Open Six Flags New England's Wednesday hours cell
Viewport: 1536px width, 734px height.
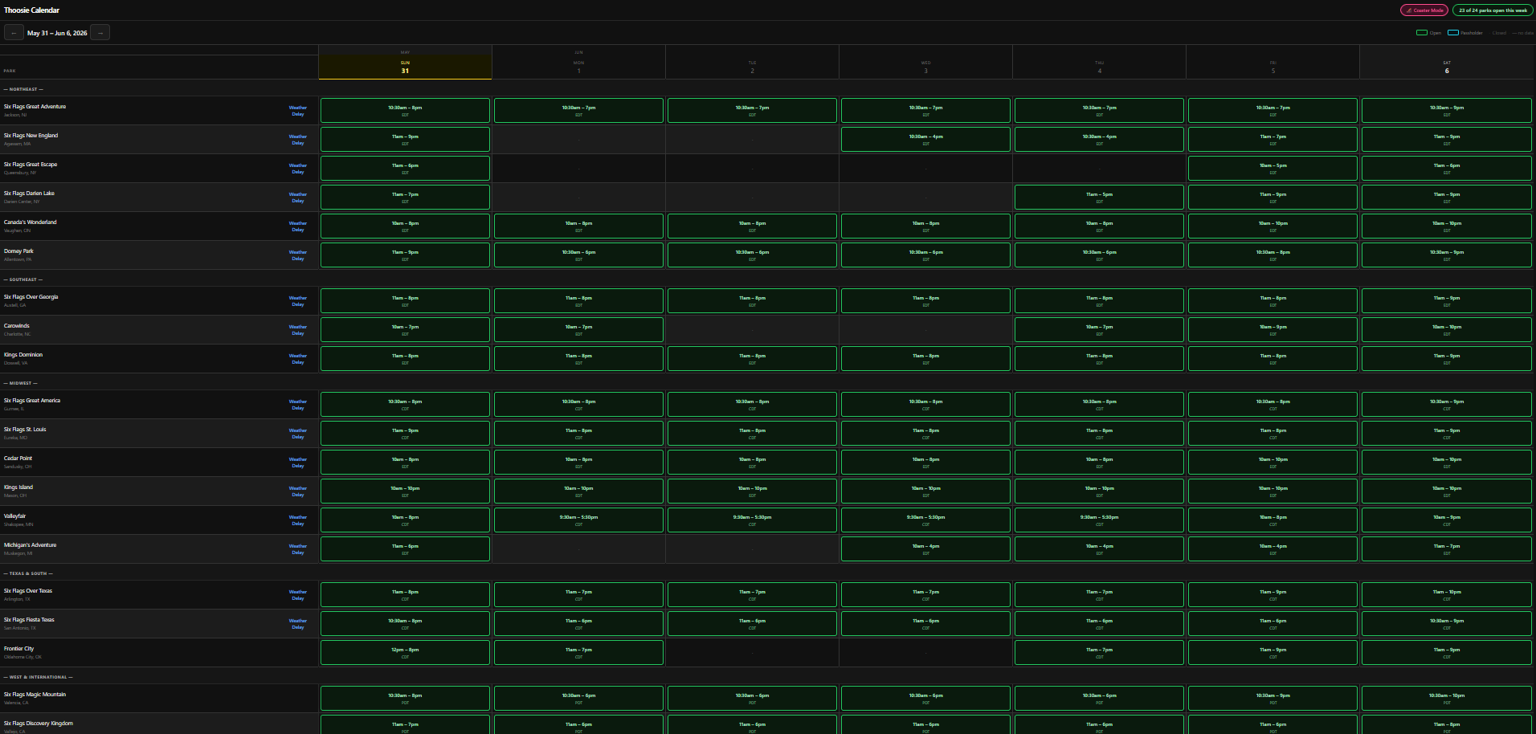(x=925, y=140)
